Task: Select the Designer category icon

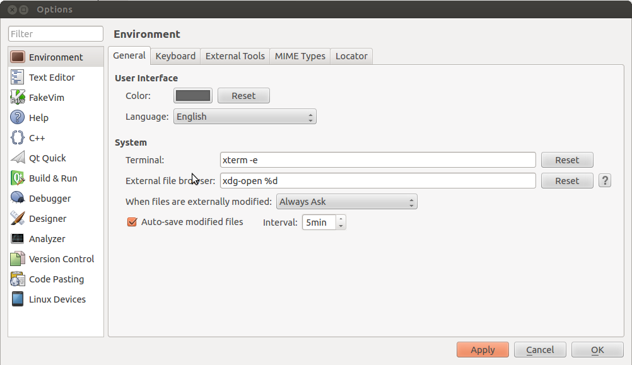Action: click(17, 218)
